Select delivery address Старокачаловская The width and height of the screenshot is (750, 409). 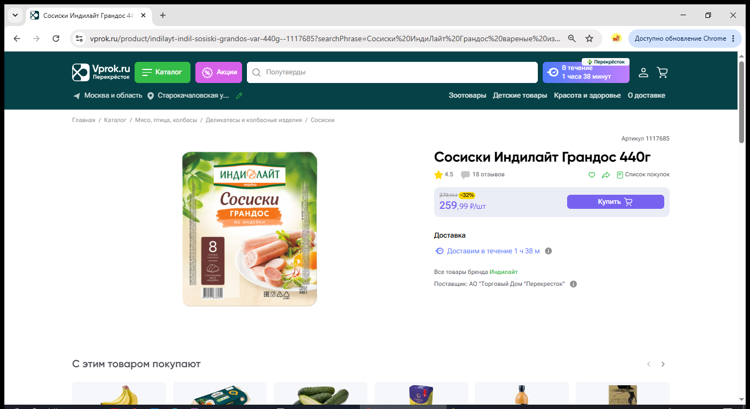click(x=189, y=95)
